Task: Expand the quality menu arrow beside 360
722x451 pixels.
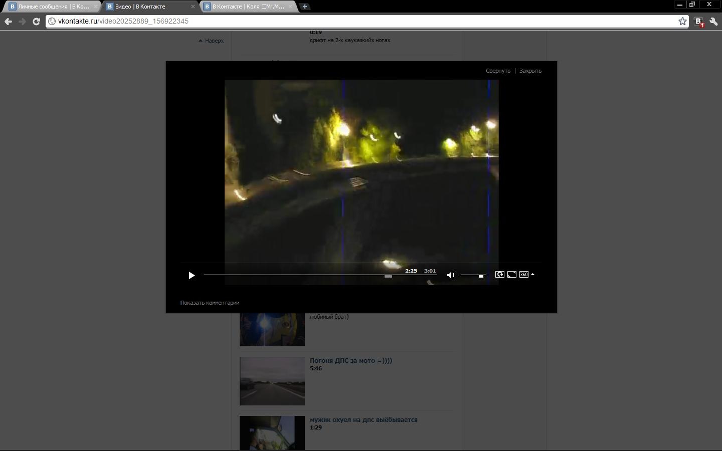Action: (533, 275)
